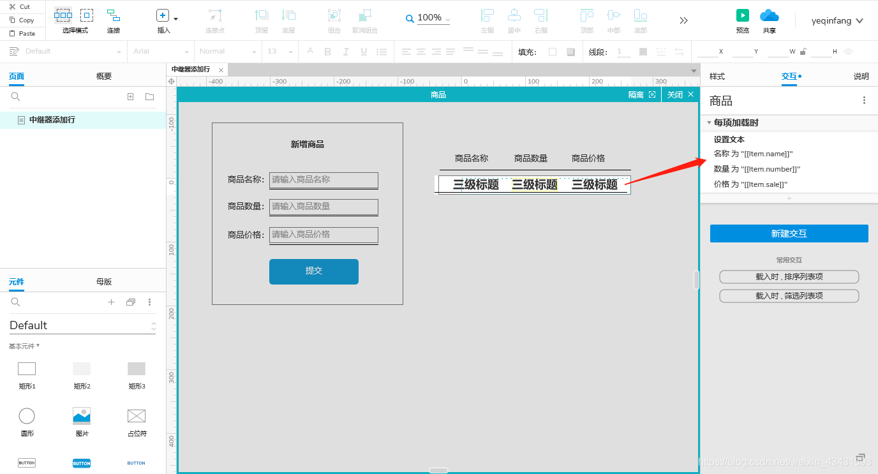Collapse the 基本元件 section
Image resolution: width=878 pixels, height=474 pixels.
(24, 346)
